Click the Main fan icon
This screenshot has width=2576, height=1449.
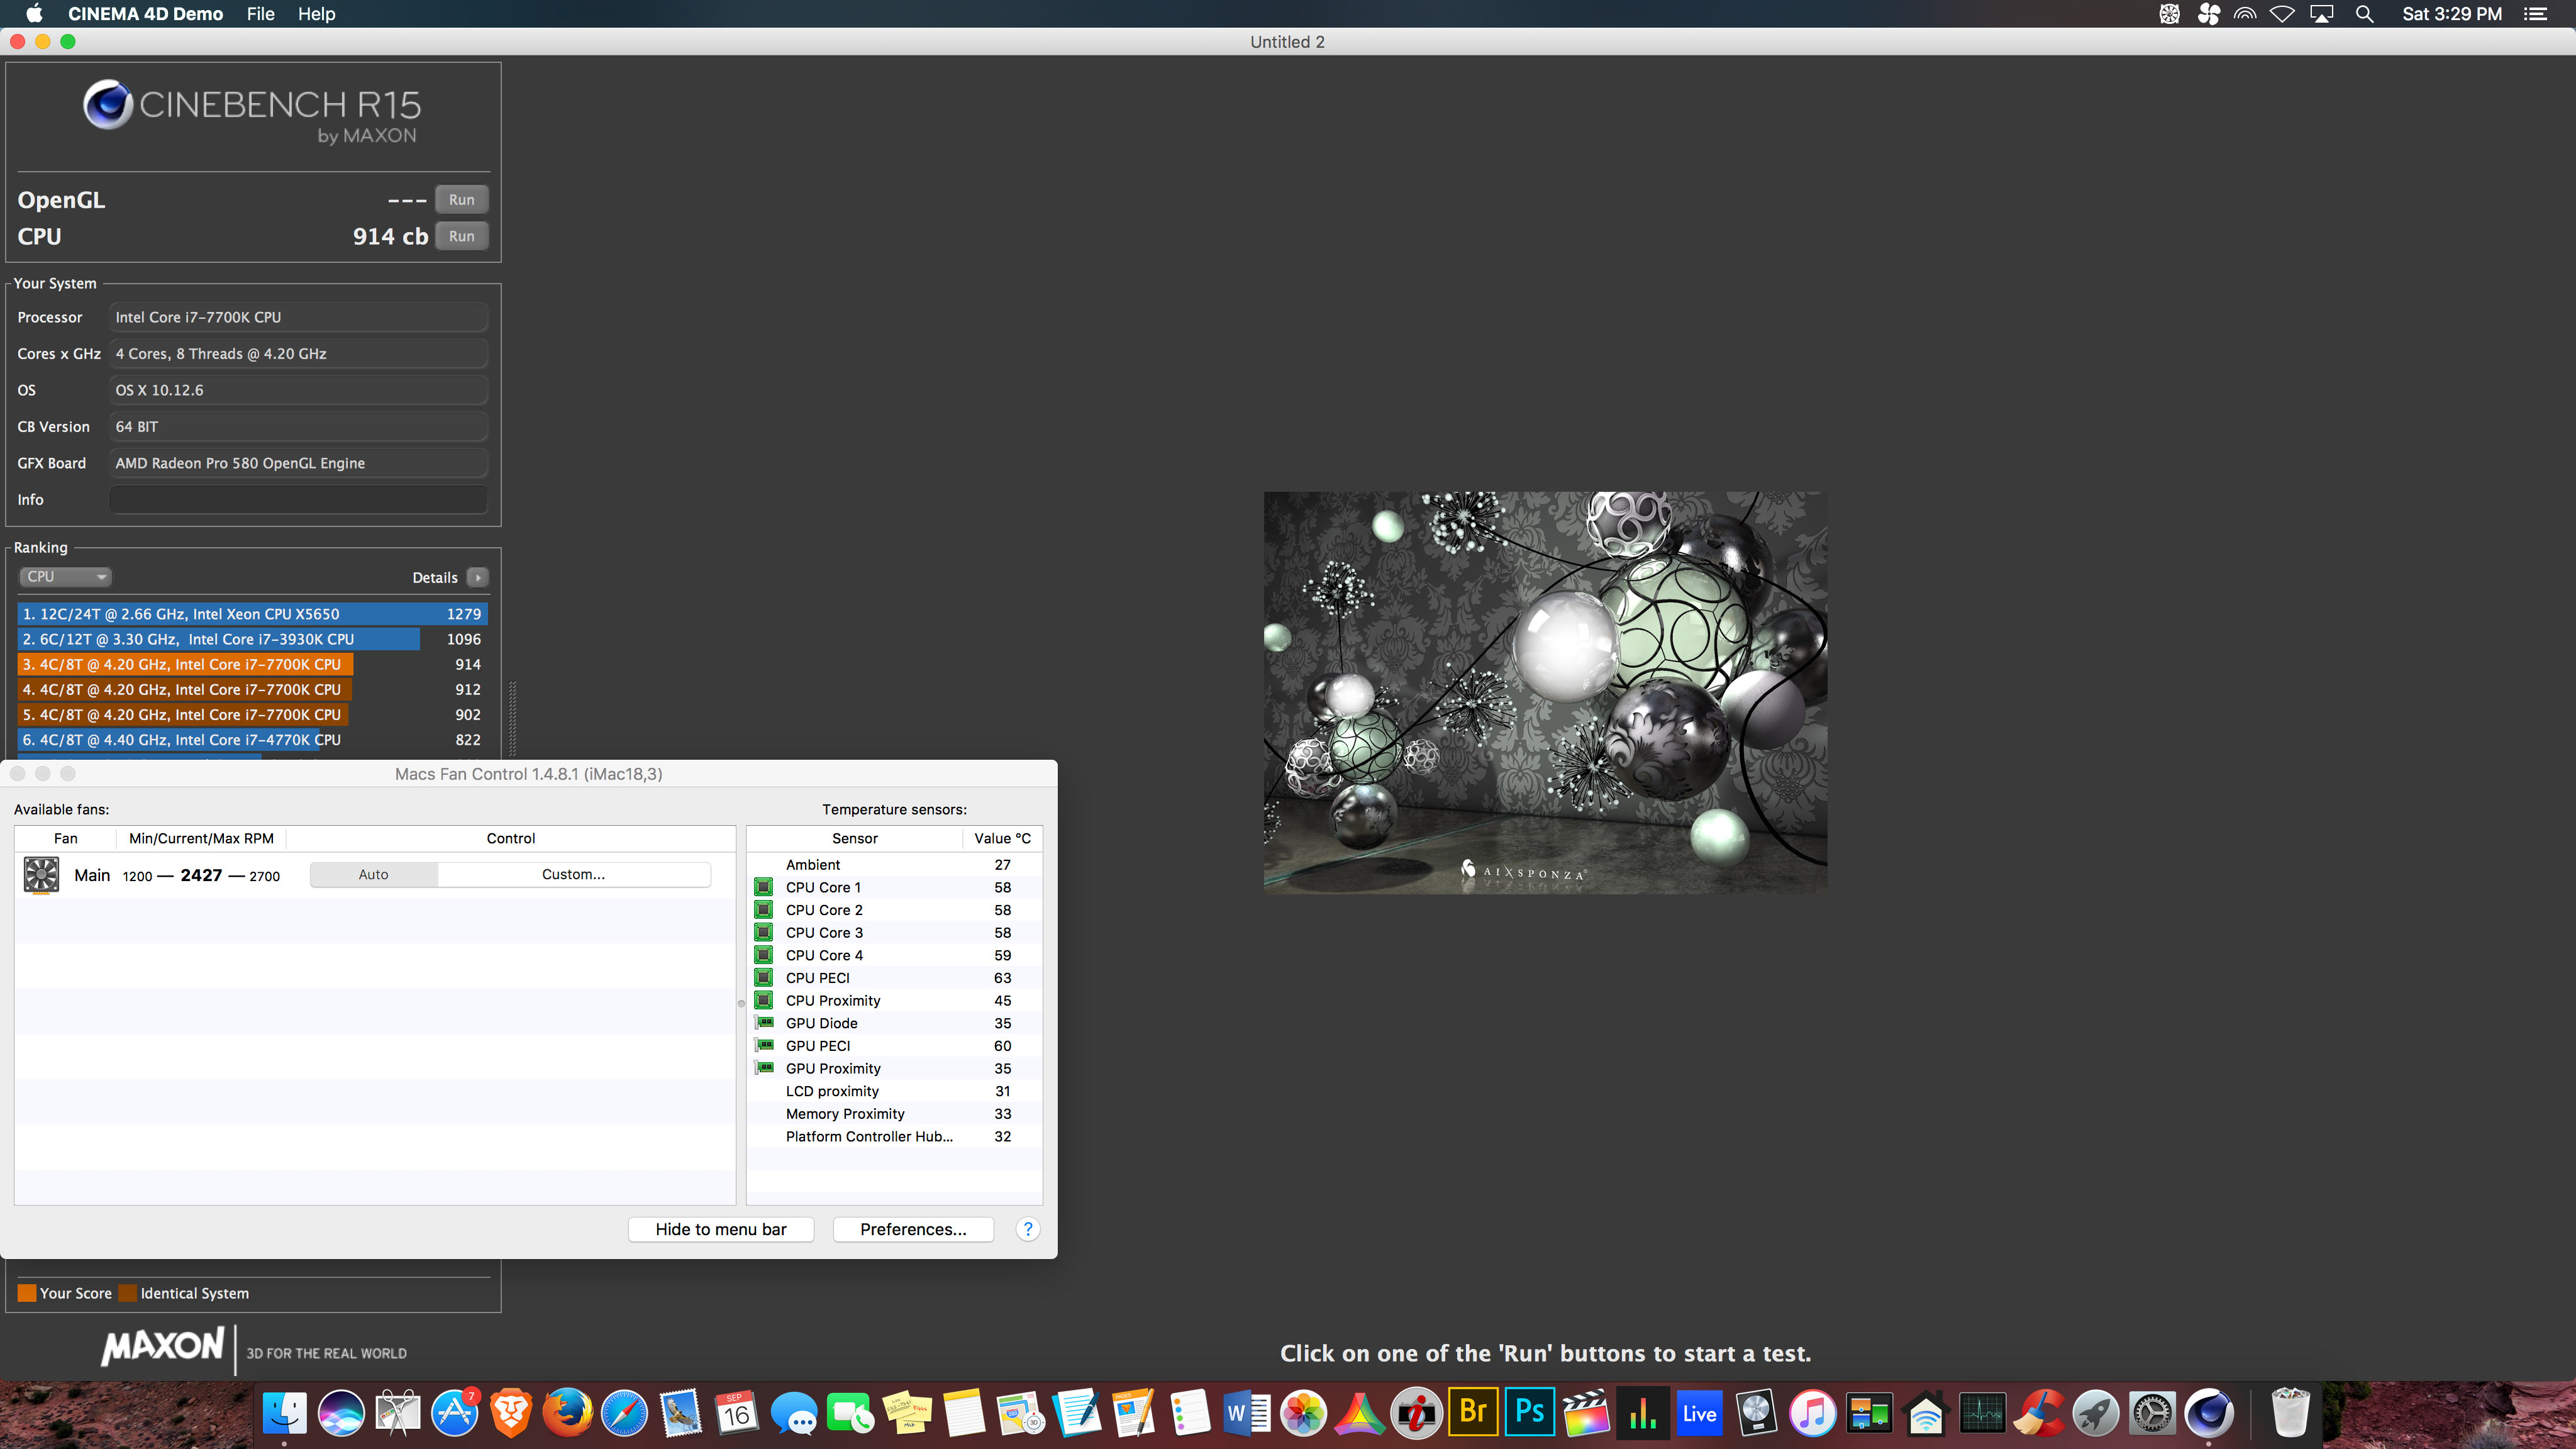click(x=41, y=875)
